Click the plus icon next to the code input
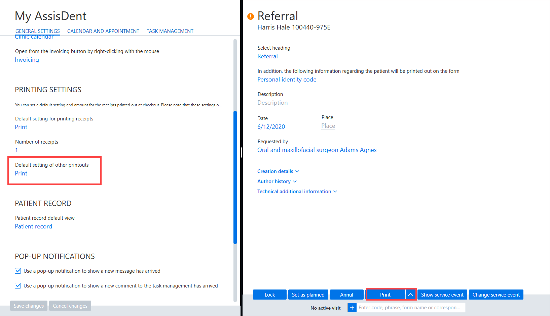Viewport: 550px width, 316px height. (x=352, y=308)
